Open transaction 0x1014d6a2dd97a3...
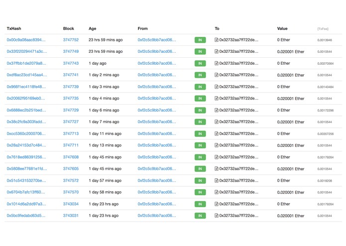 [26, 204]
